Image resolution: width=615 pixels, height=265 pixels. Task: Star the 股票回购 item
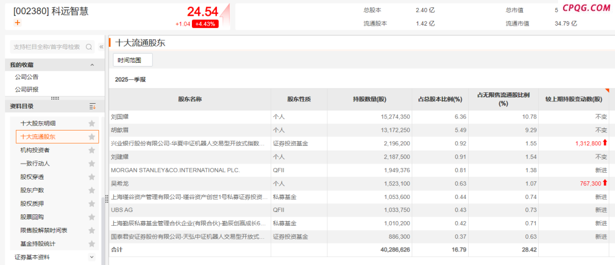click(x=92, y=217)
